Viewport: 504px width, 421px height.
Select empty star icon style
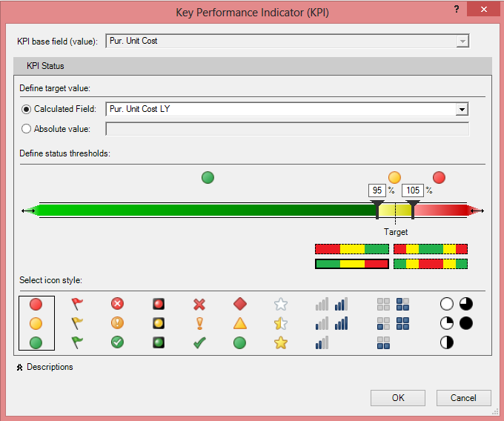[x=281, y=304]
